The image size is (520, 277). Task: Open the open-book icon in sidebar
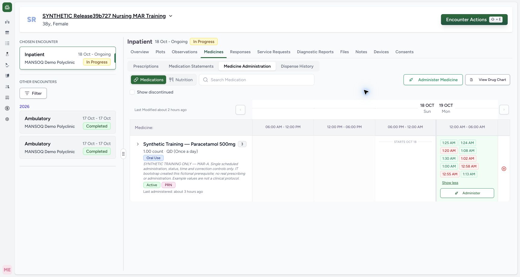tap(7, 76)
